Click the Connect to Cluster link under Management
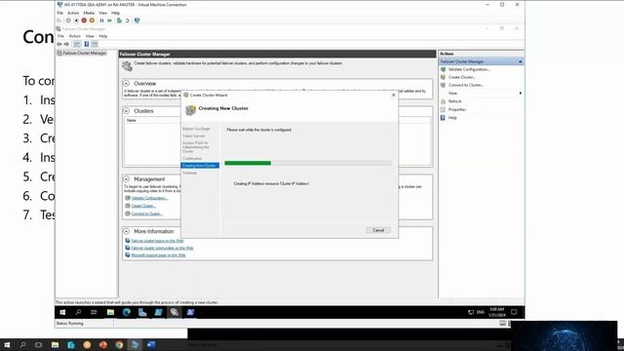The height and width of the screenshot is (351, 624). coord(147,214)
